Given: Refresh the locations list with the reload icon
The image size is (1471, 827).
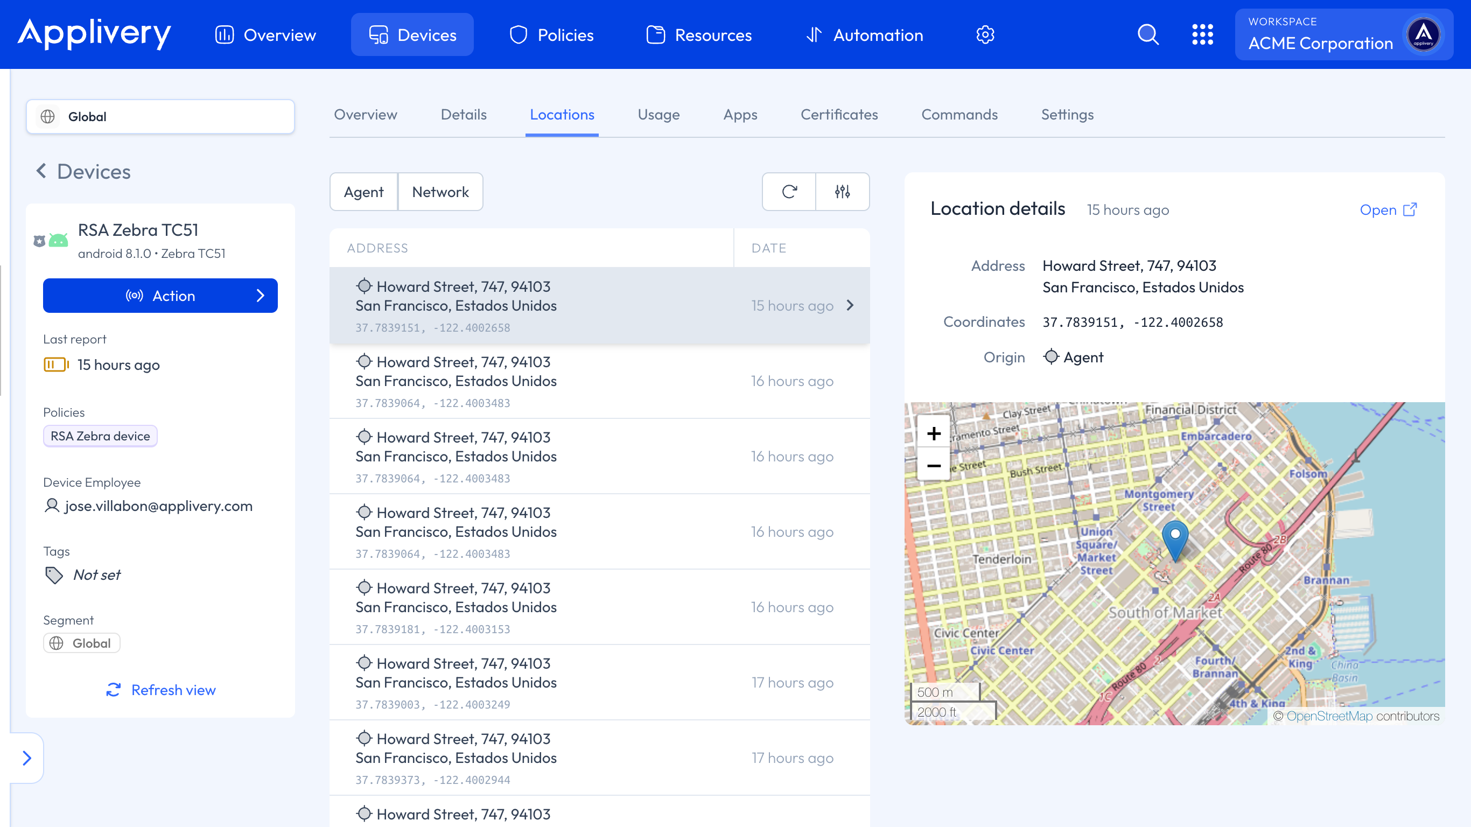Looking at the screenshot, I should click(789, 192).
